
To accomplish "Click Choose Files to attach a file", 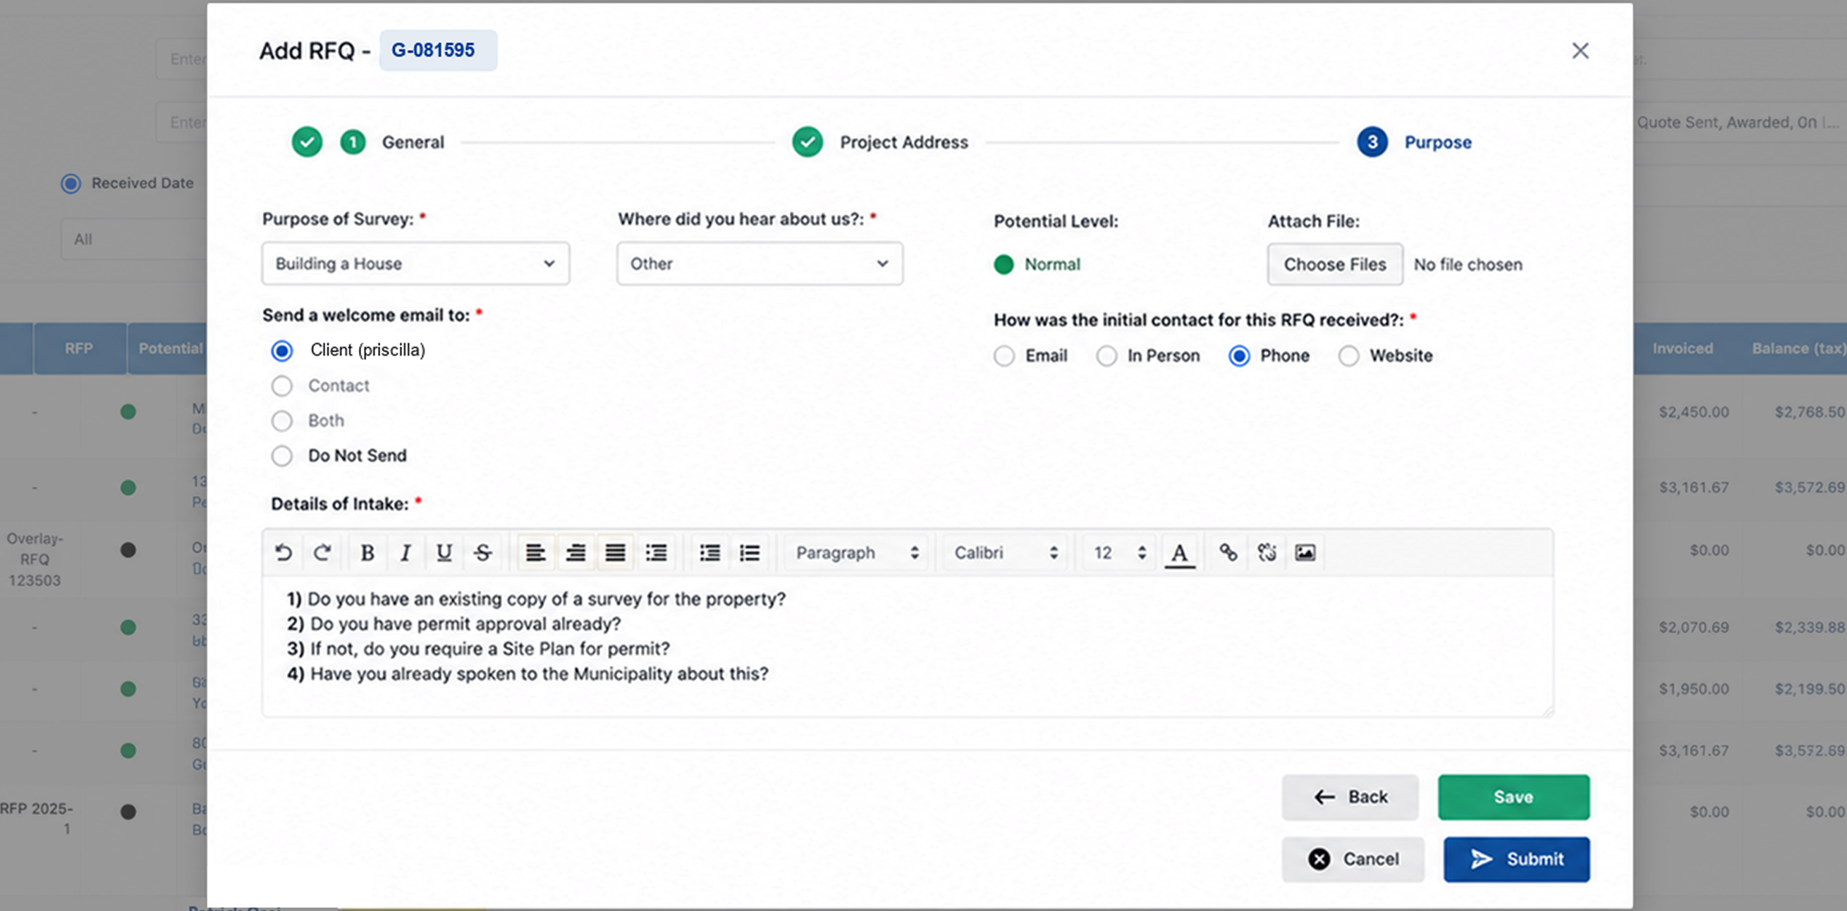I will (x=1334, y=264).
